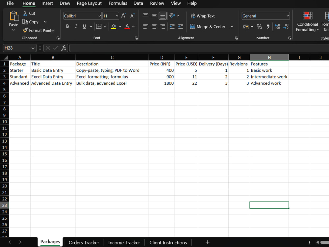
Task: Toggle Bold formatting
Action: [x=67, y=26]
